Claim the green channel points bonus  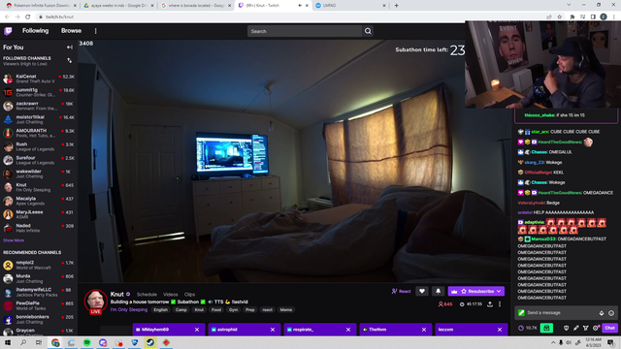click(546, 328)
